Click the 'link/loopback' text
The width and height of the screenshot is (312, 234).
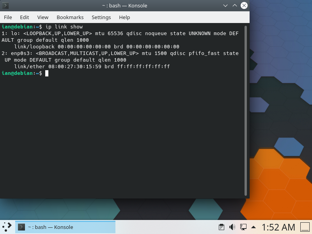pos(34,47)
